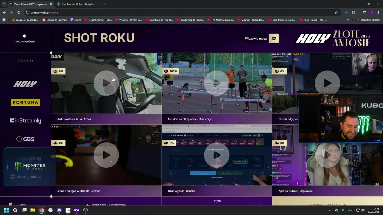
Task: Open Oskar Schuster bookmark
Action: coord(98,20)
